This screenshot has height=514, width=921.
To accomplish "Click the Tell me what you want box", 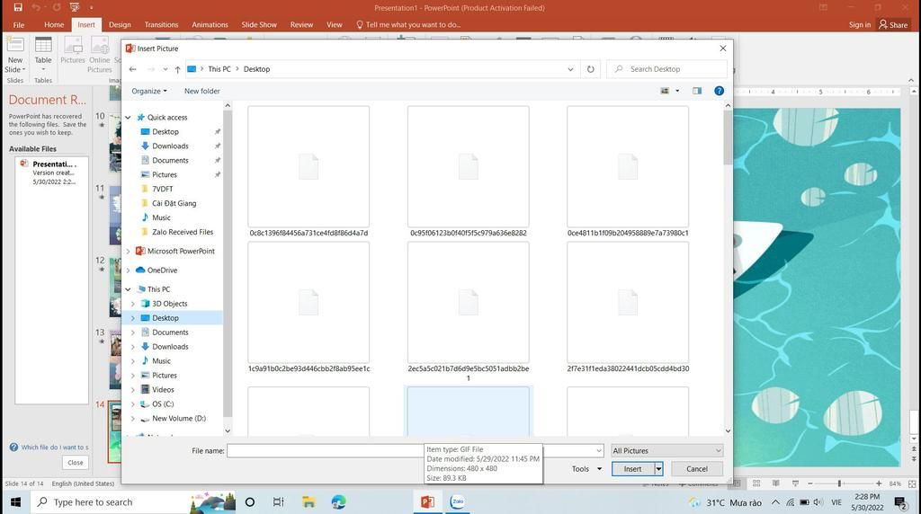I will pyautogui.click(x=408, y=24).
